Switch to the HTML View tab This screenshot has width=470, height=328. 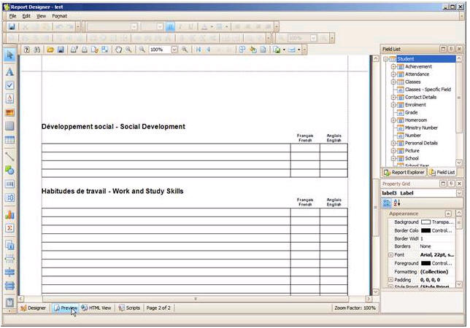(x=96, y=308)
